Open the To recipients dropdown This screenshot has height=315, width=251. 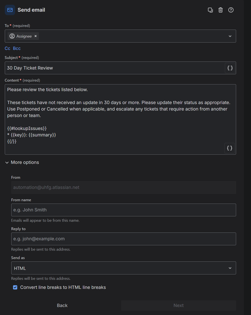[230, 36]
